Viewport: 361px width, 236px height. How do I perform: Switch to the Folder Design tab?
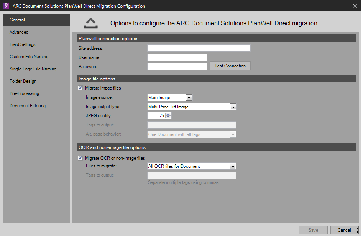pos(36,81)
